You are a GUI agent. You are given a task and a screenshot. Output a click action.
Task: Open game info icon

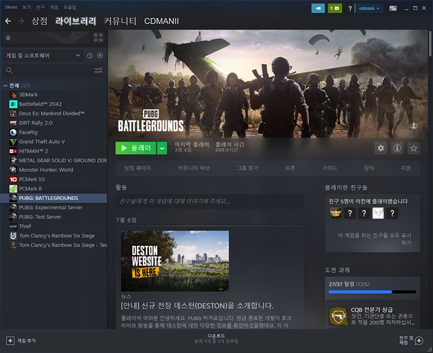click(x=397, y=148)
